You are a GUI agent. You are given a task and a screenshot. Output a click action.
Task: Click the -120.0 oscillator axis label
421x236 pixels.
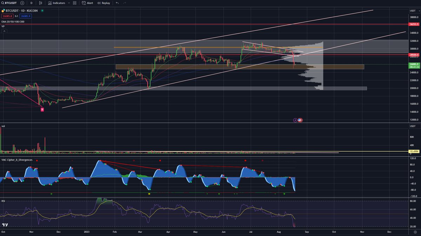413,196
